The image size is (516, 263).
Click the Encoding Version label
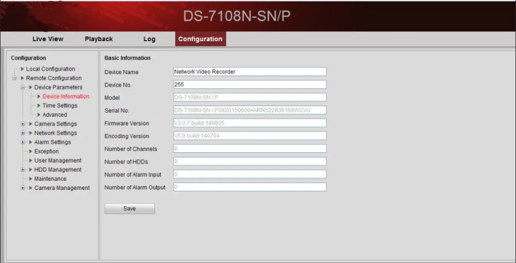click(127, 136)
